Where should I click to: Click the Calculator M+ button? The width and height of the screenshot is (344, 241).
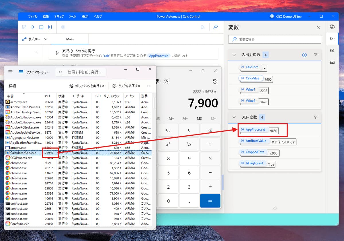tap(171, 118)
